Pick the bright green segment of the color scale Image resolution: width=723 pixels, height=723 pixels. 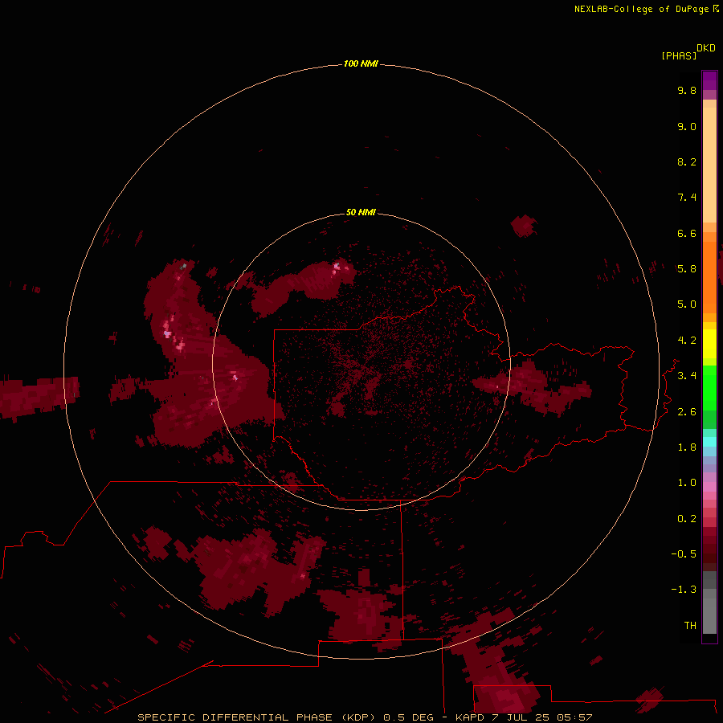point(709,387)
